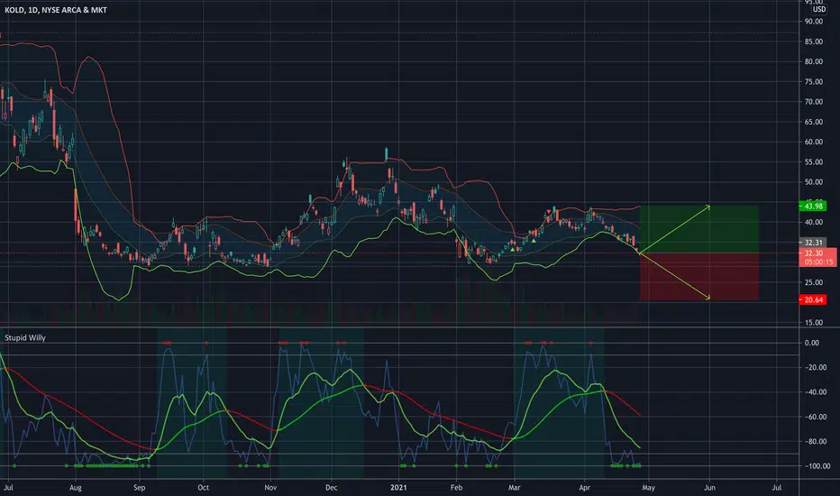Click the Stupid Willy indicator title

click(25, 338)
